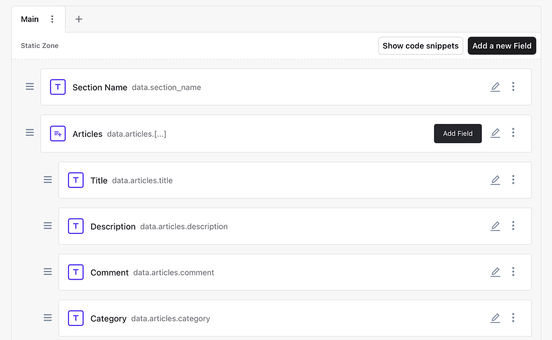Edit Section Name via its pencil icon
Viewport: 552px width, 340px height.
[495, 87]
